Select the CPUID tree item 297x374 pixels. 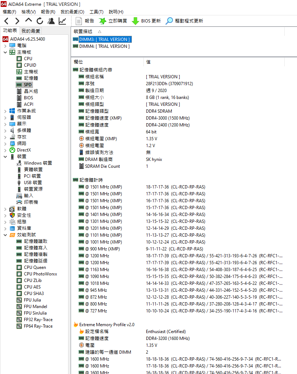[x=30, y=65]
